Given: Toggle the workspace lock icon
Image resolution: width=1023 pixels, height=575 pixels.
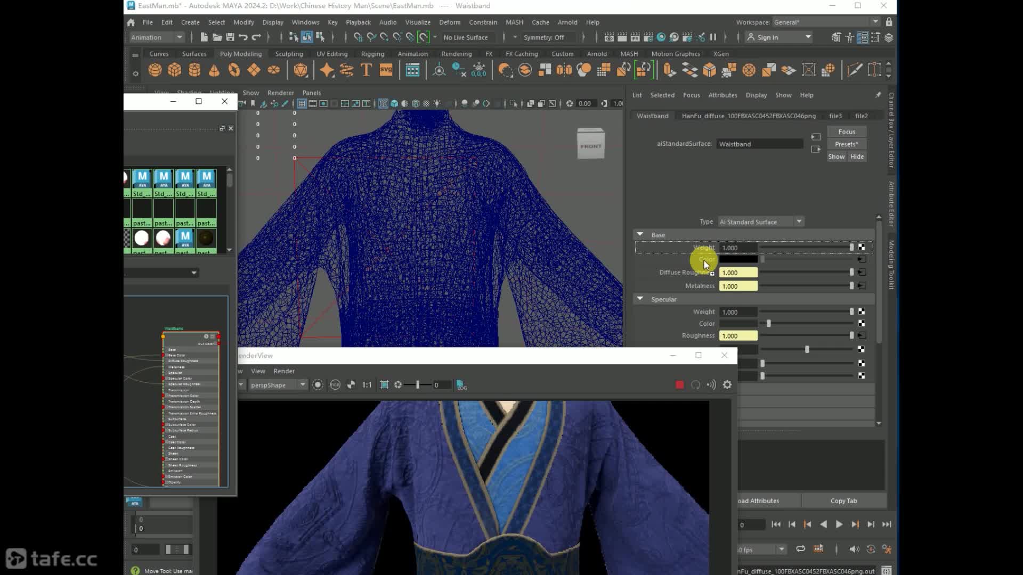Looking at the screenshot, I should pos(889,22).
